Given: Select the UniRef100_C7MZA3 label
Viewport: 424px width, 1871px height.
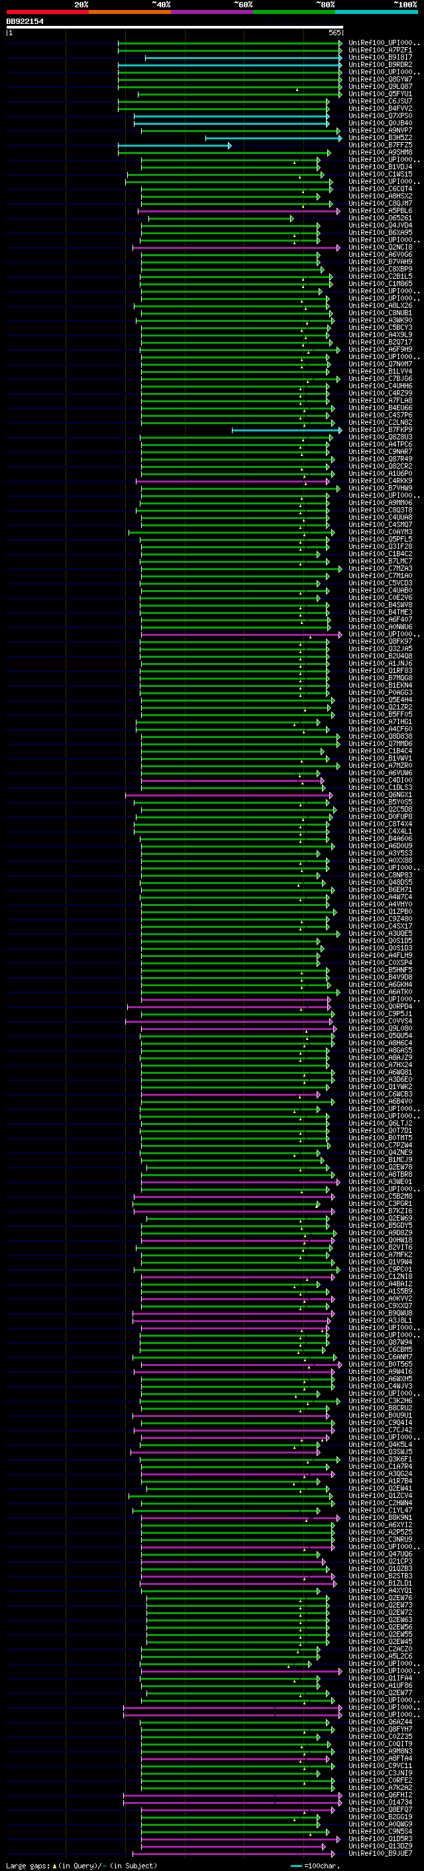Looking at the screenshot, I should [380, 568].
